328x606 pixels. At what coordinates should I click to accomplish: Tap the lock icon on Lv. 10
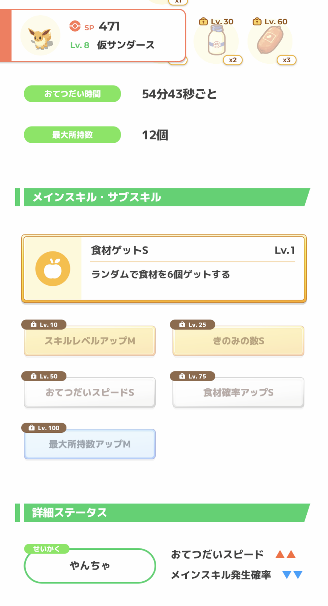pos(33,325)
